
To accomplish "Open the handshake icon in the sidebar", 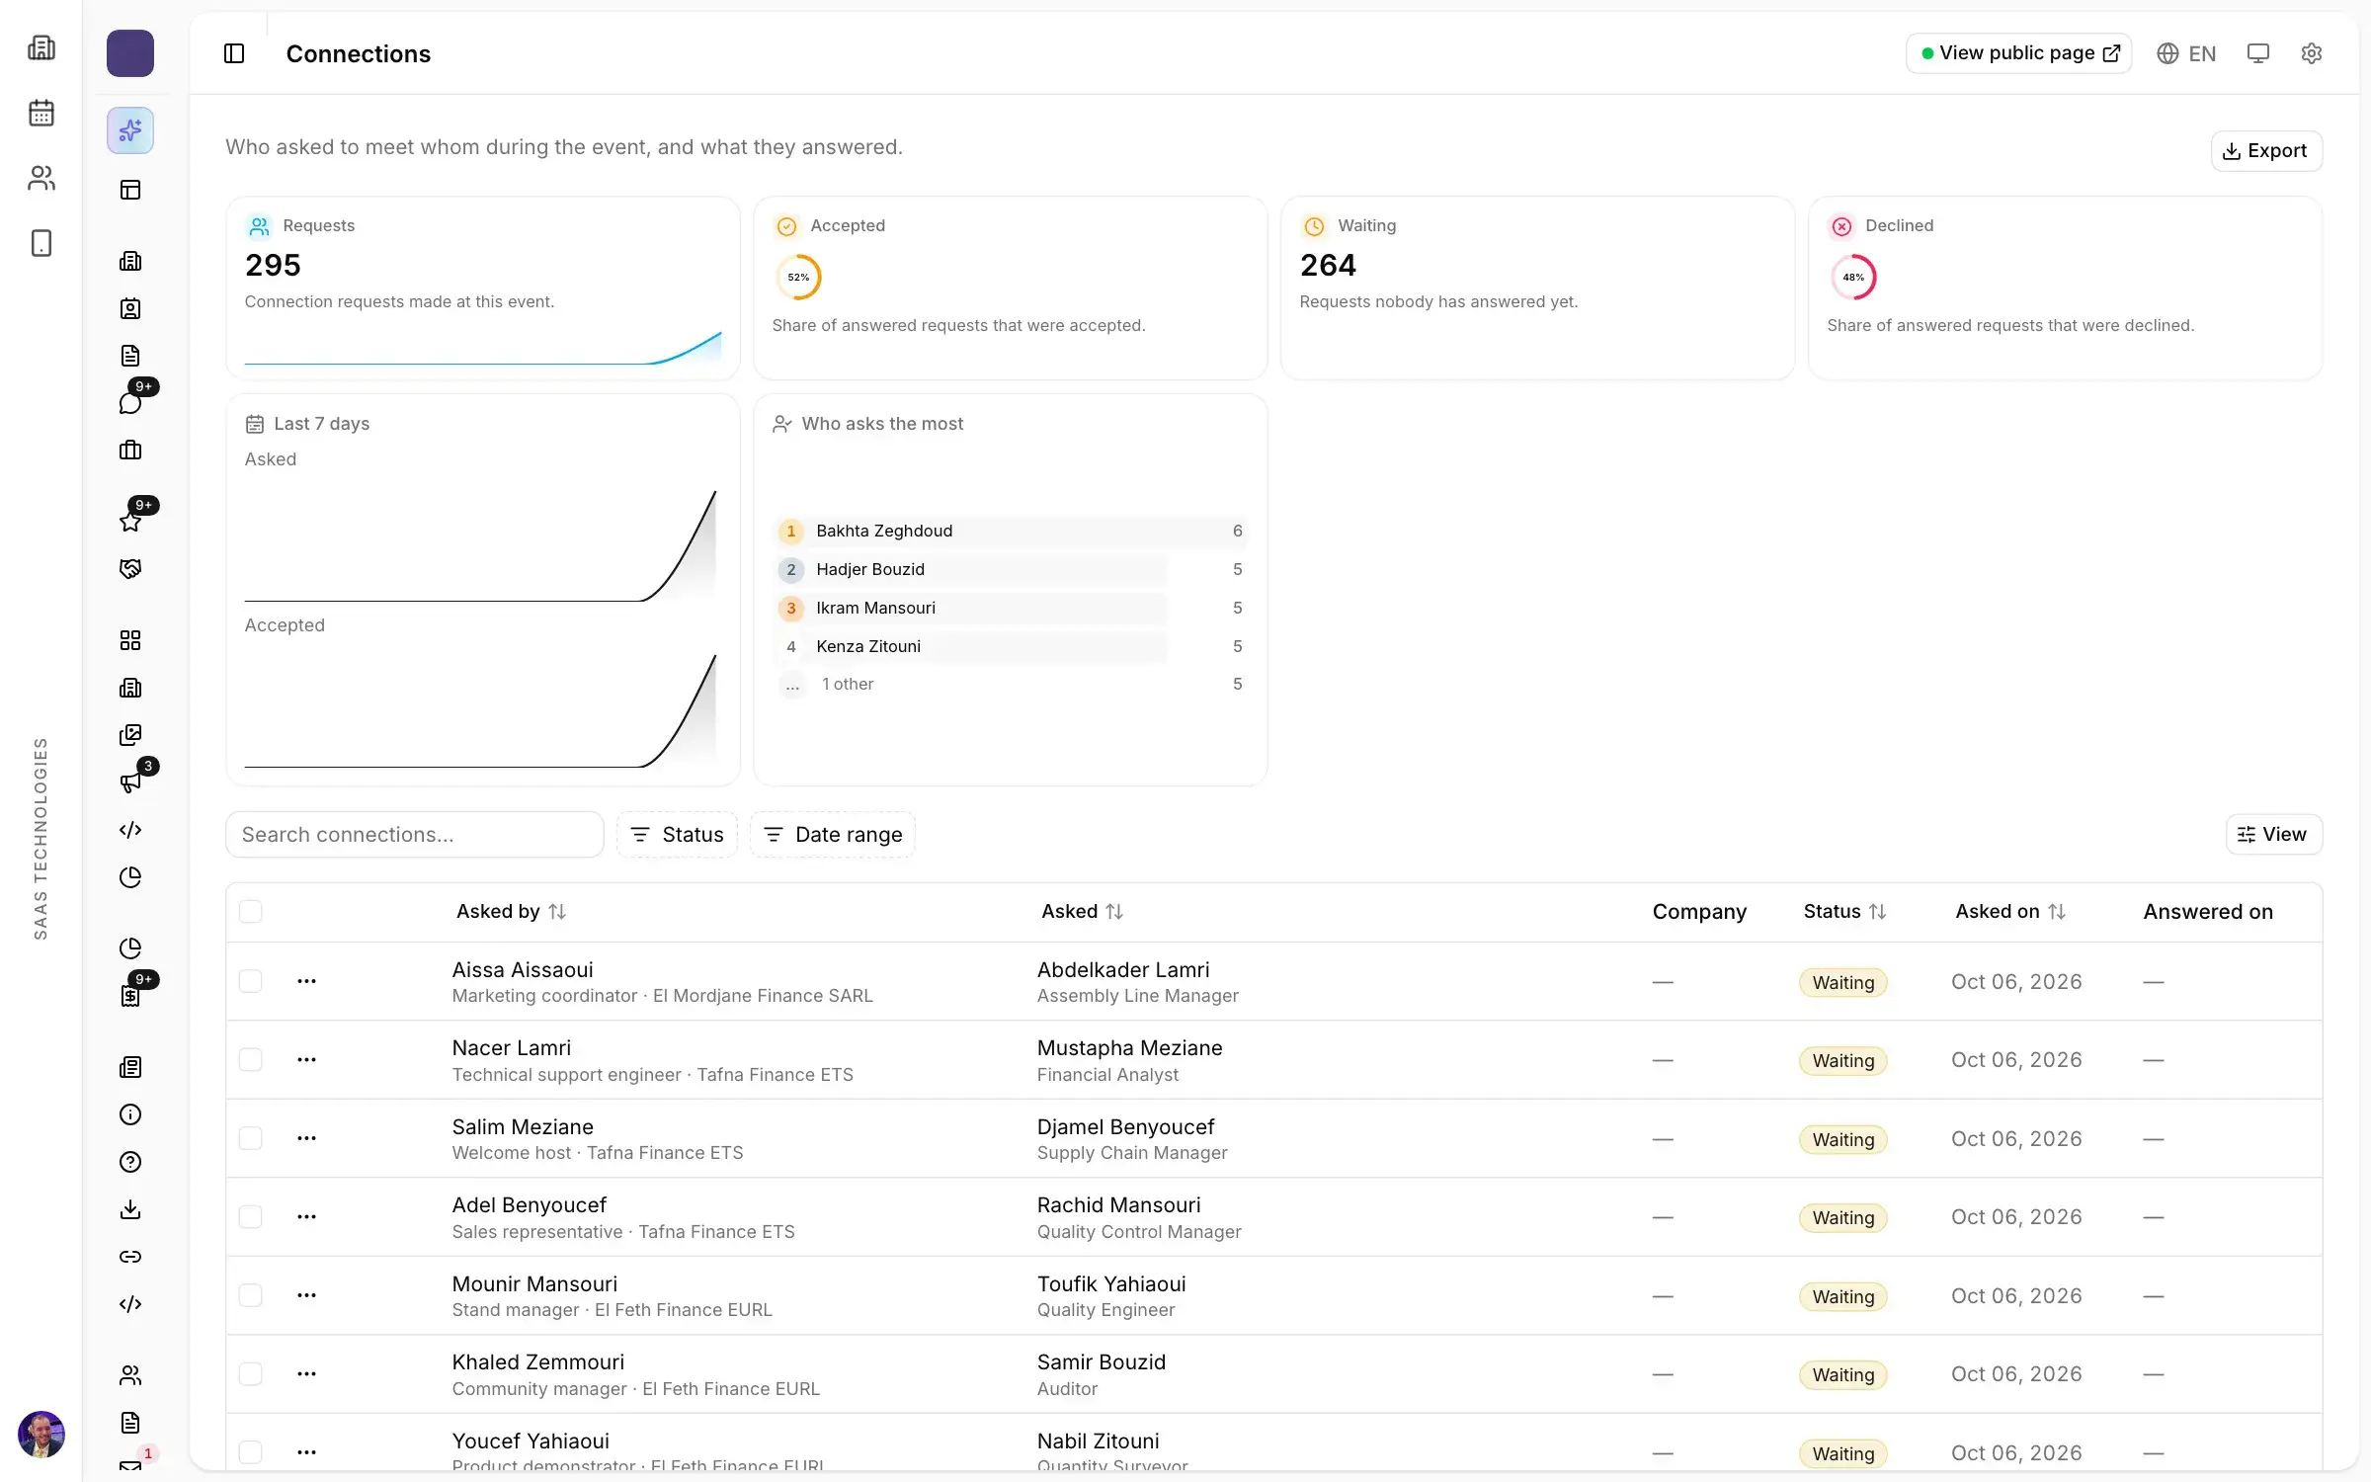I will pos(130,569).
